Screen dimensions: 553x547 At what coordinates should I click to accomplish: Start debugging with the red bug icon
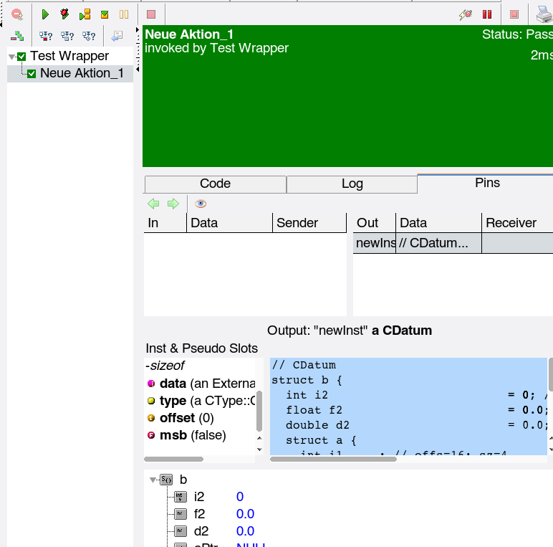pyautogui.click(x=65, y=14)
